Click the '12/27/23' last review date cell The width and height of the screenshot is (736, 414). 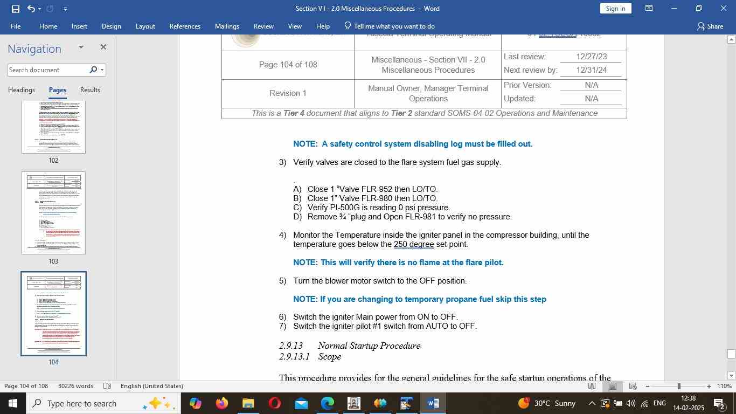point(591,57)
